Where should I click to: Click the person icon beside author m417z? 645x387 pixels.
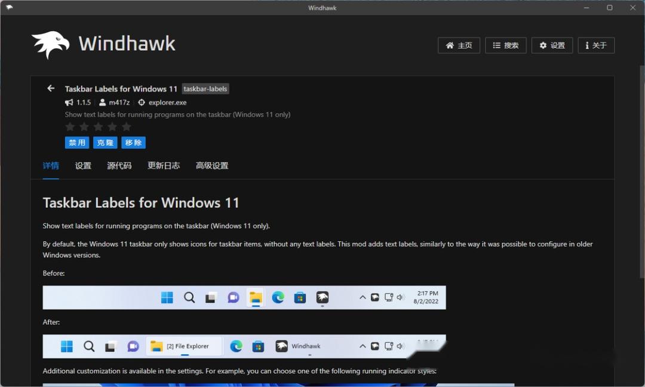point(103,102)
